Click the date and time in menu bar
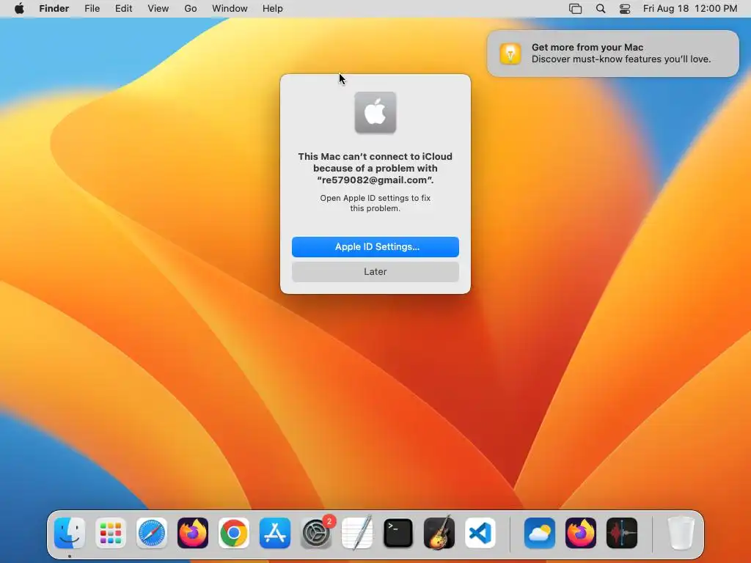 tap(690, 9)
